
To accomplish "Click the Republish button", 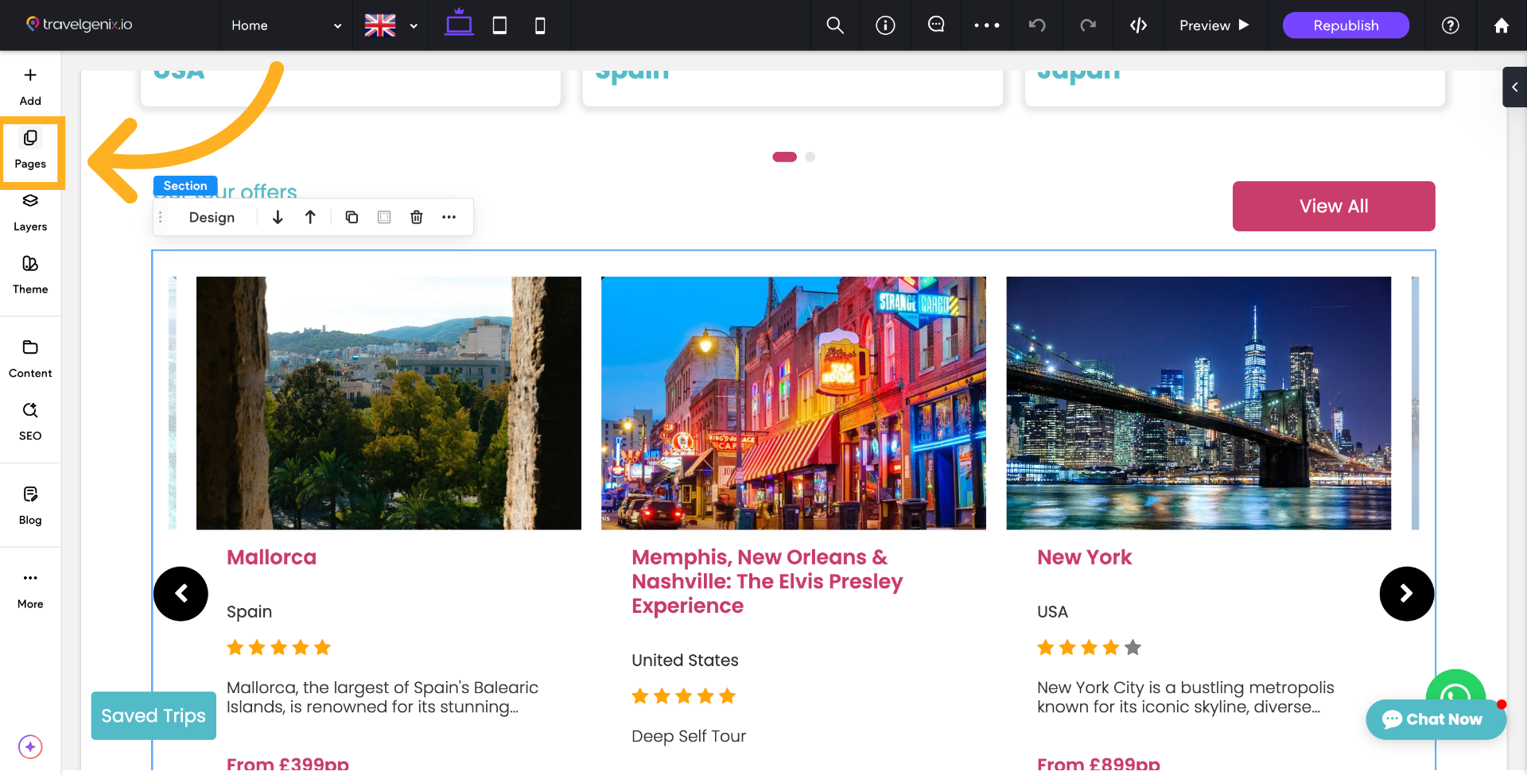I will coord(1346,25).
